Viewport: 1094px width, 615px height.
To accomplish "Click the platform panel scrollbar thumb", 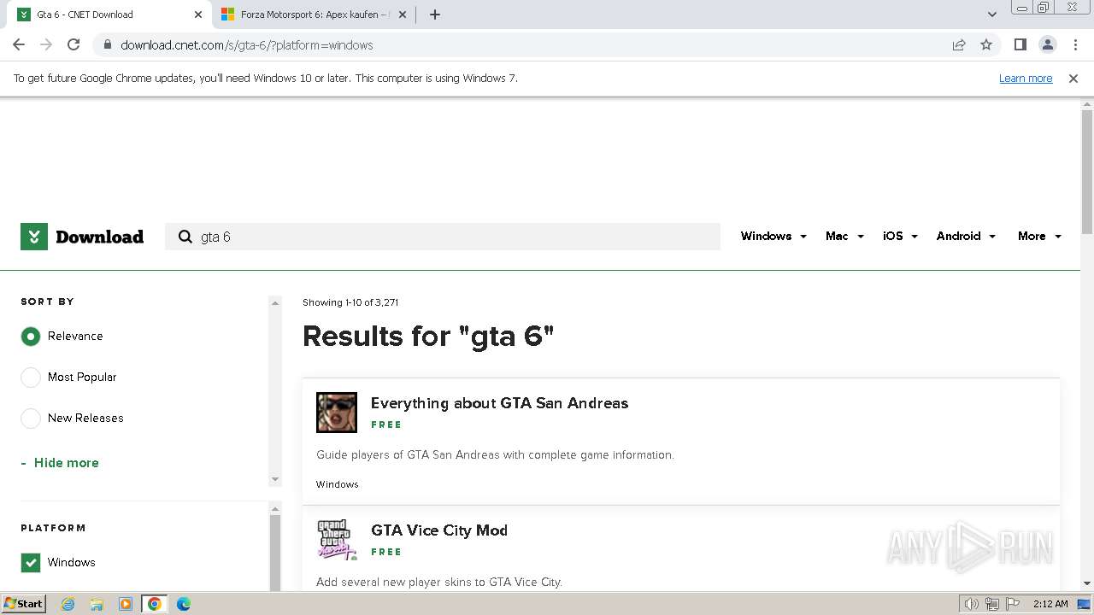I will pyautogui.click(x=275, y=553).
